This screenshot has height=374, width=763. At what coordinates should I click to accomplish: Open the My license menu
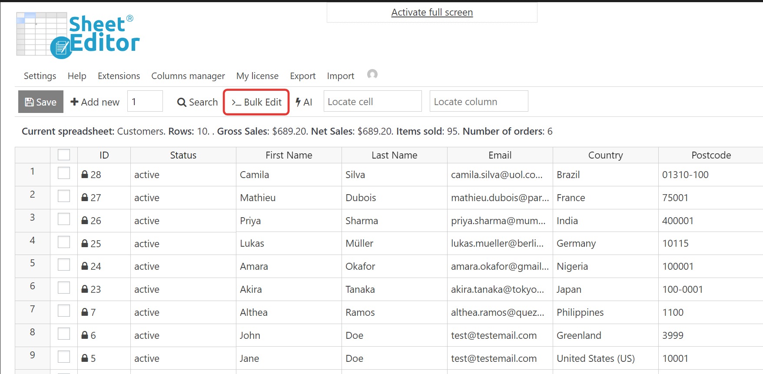257,76
